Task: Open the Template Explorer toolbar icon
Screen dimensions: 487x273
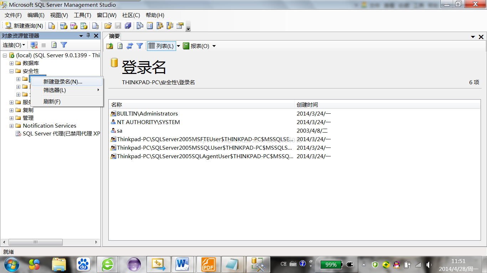Action: (x=170, y=26)
